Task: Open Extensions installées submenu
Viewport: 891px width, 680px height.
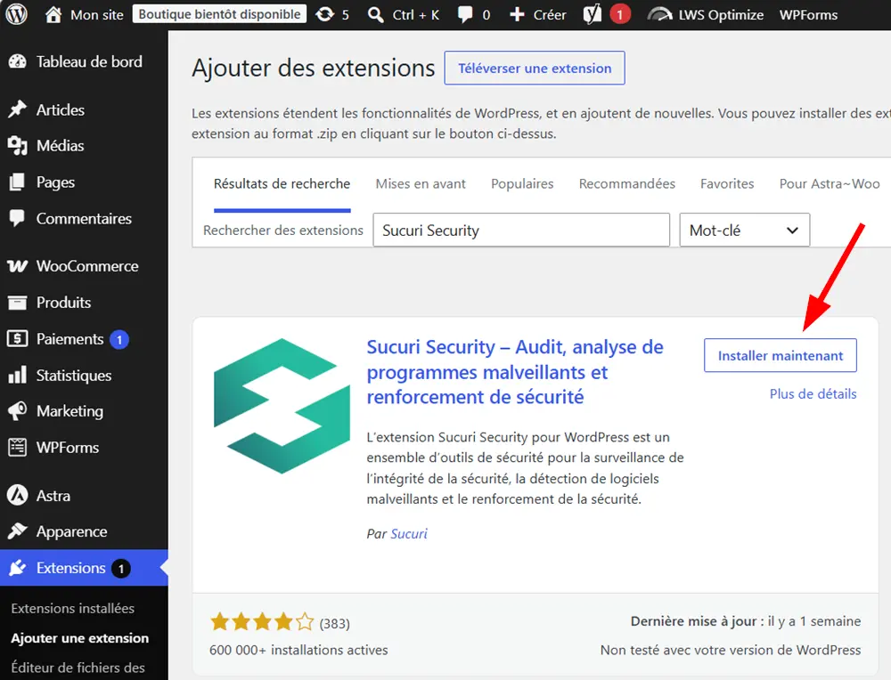Action: pyautogui.click(x=73, y=609)
